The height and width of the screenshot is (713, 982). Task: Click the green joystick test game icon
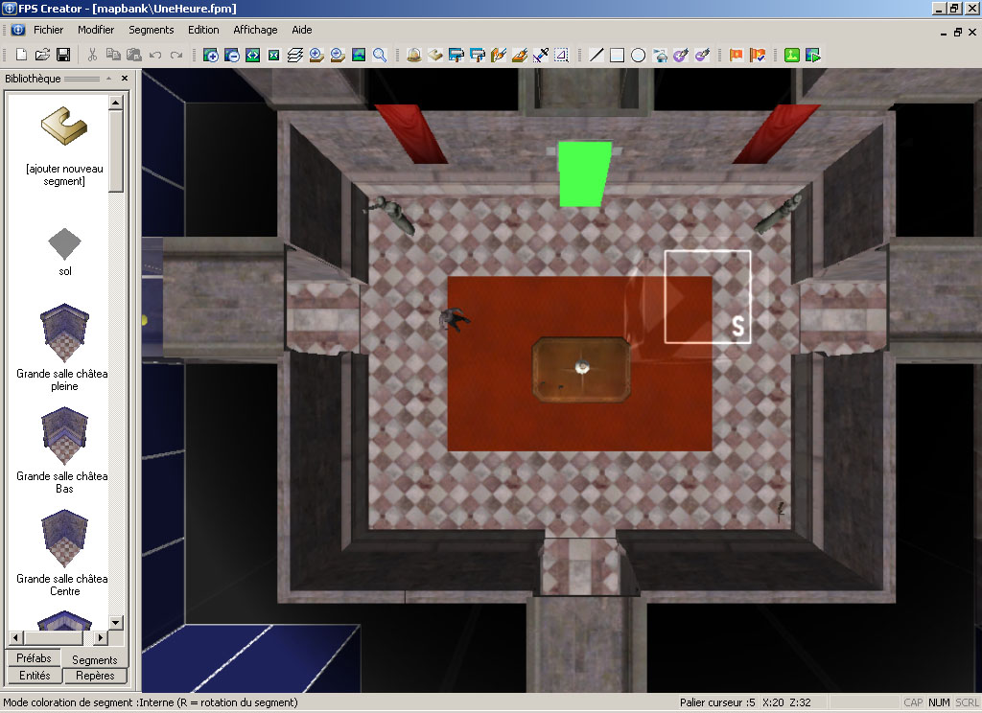click(791, 55)
